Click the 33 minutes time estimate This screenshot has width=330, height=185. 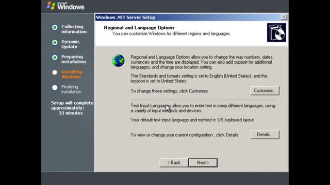click(x=71, y=113)
